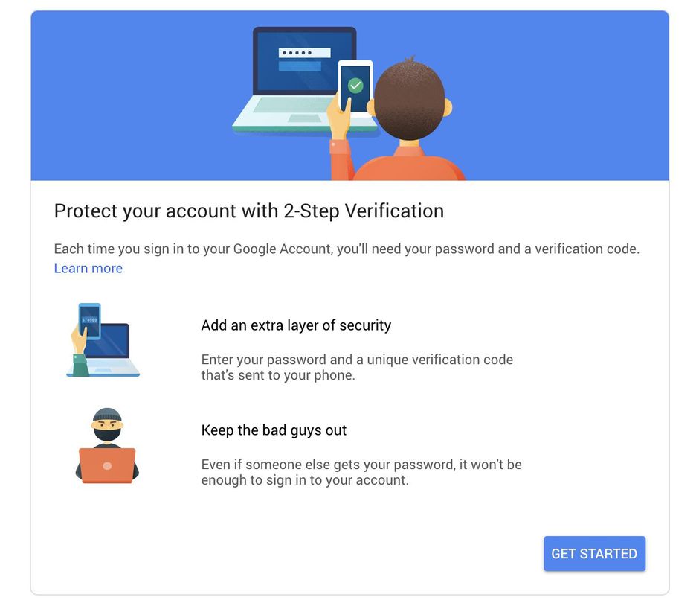Select the Add an extra layer of security heading
Viewport: 699px width, 606px height.
[x=296, y=325]
